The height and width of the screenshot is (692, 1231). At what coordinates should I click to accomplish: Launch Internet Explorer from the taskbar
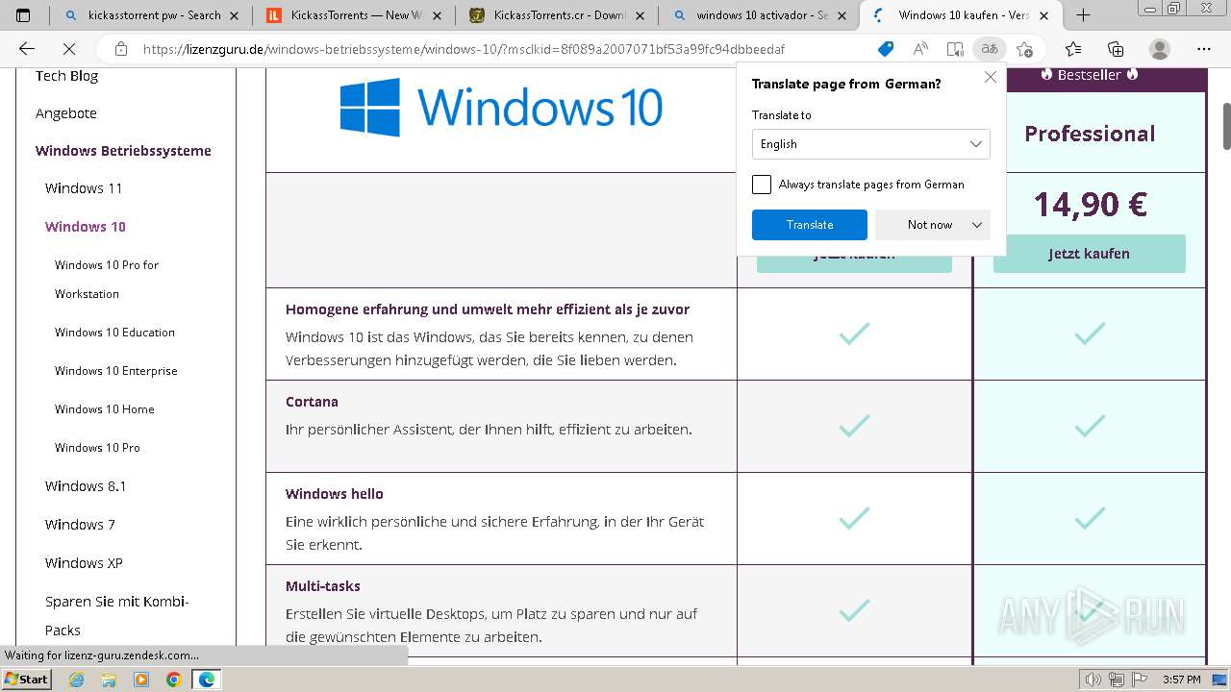(77, 680)
